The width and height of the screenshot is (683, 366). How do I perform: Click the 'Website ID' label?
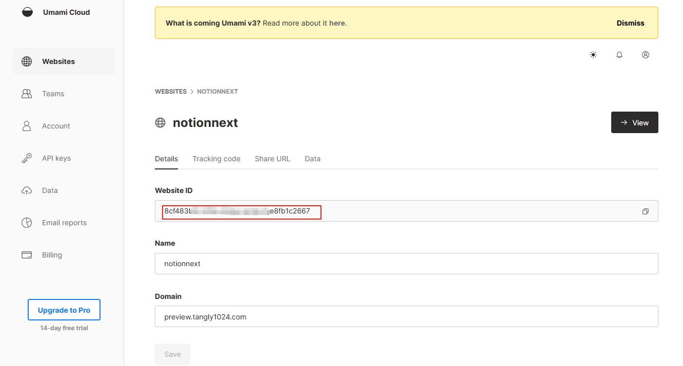(174, 190)
